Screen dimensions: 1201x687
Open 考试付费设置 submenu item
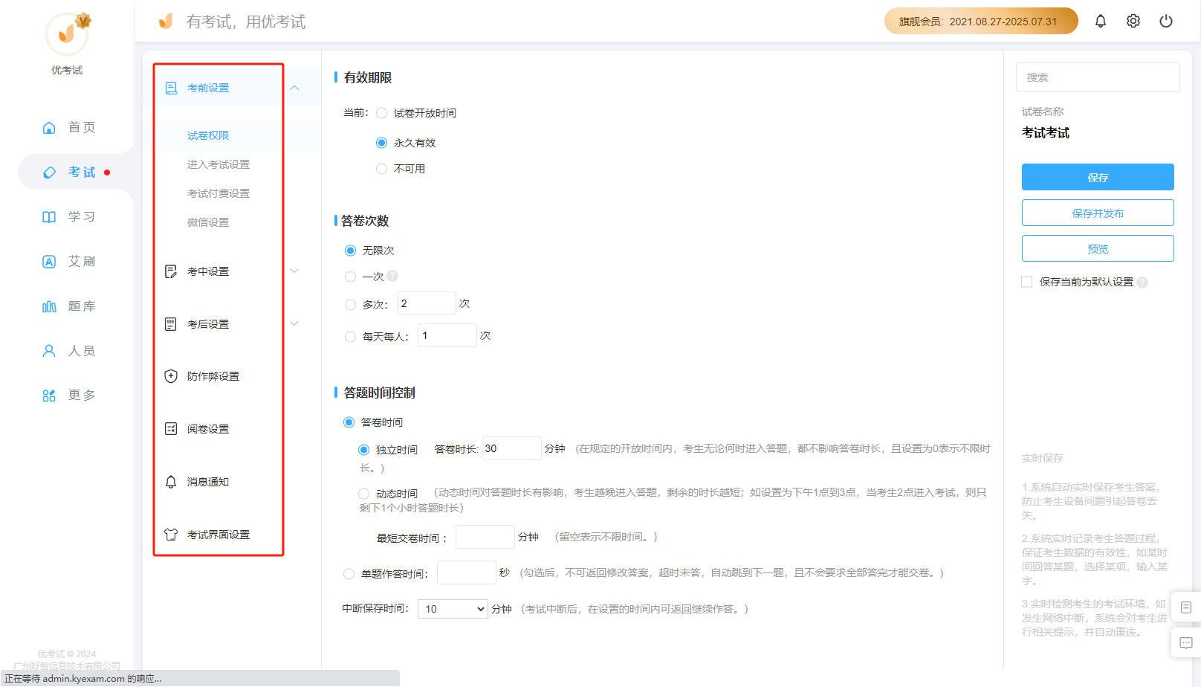click(x=218, y=193)
